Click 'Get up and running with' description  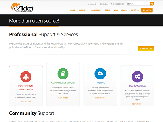26,96
